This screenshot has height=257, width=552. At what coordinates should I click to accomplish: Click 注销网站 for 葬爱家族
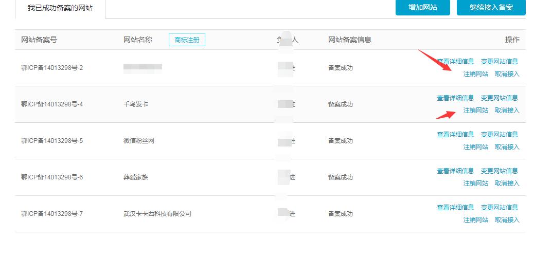coord(476,183)
